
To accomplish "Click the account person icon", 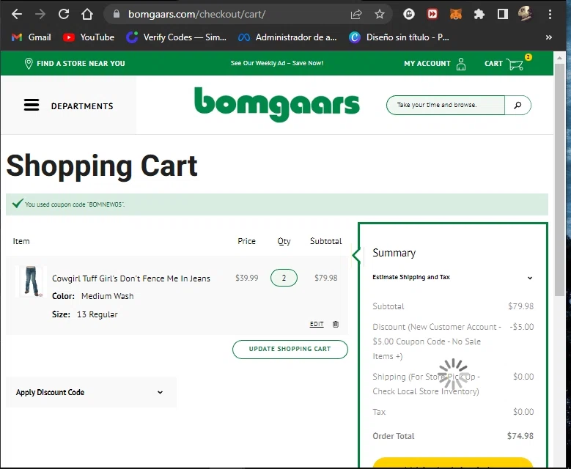I will pyautogui.click(x=461, y=64).
